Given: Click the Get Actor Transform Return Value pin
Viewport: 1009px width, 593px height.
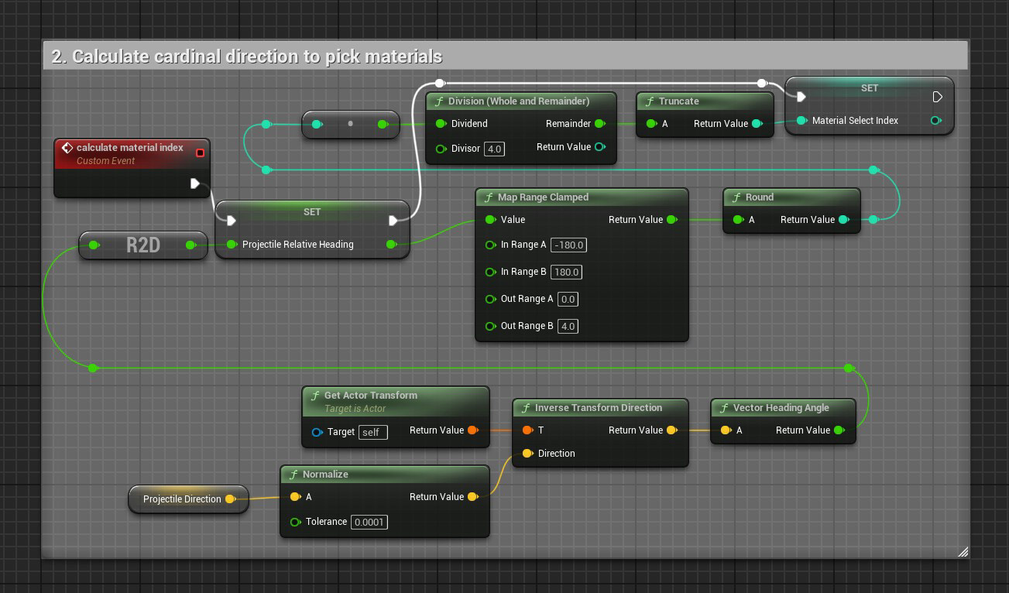Looking at the screenshot, I should 473,430.
